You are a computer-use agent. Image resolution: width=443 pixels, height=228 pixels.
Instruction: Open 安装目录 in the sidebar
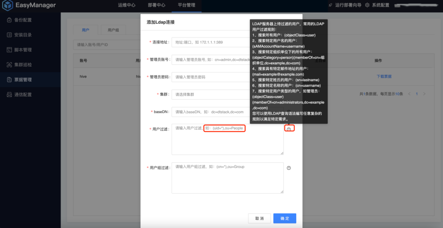(23, 35)
